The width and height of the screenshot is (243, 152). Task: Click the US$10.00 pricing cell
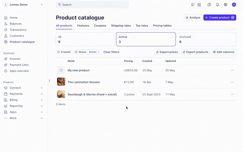click(131, 70)
